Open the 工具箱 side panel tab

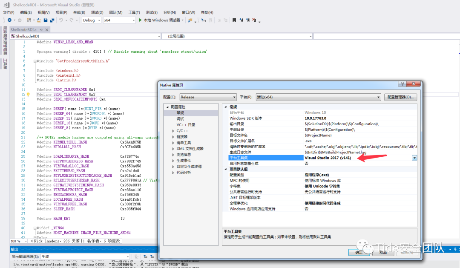(5, 64)
